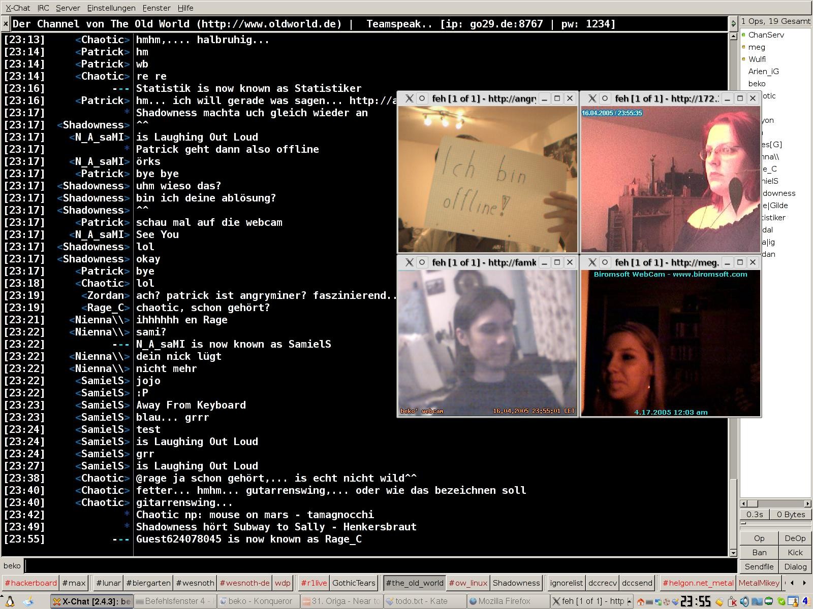Toggle sticky button on angry feh window
This screenshot has width=813, height=609.
tap(422, 98)
